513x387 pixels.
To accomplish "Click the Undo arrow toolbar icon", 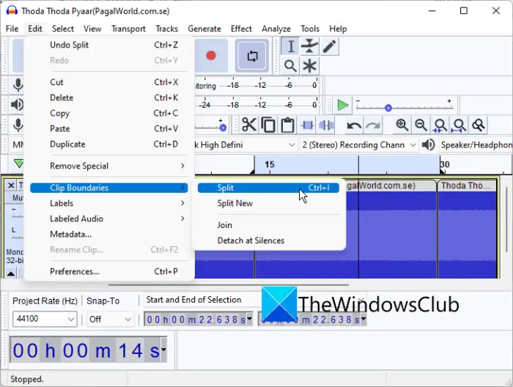I will 354,125.
